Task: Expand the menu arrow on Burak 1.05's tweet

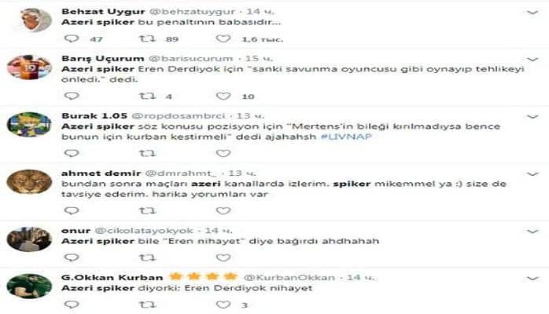Action: pyautogui.click(x=532, y=117)
